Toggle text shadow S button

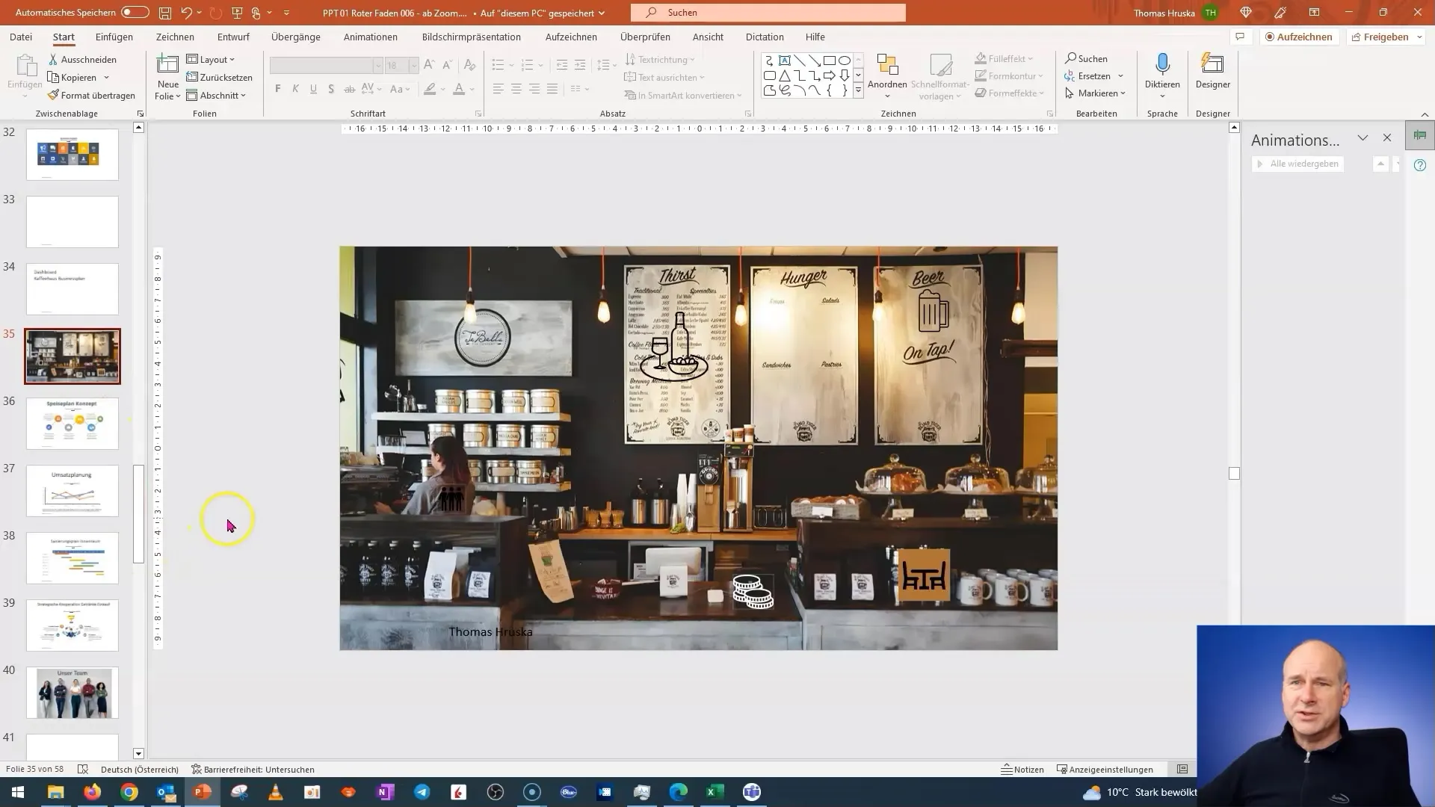point(331,89)
